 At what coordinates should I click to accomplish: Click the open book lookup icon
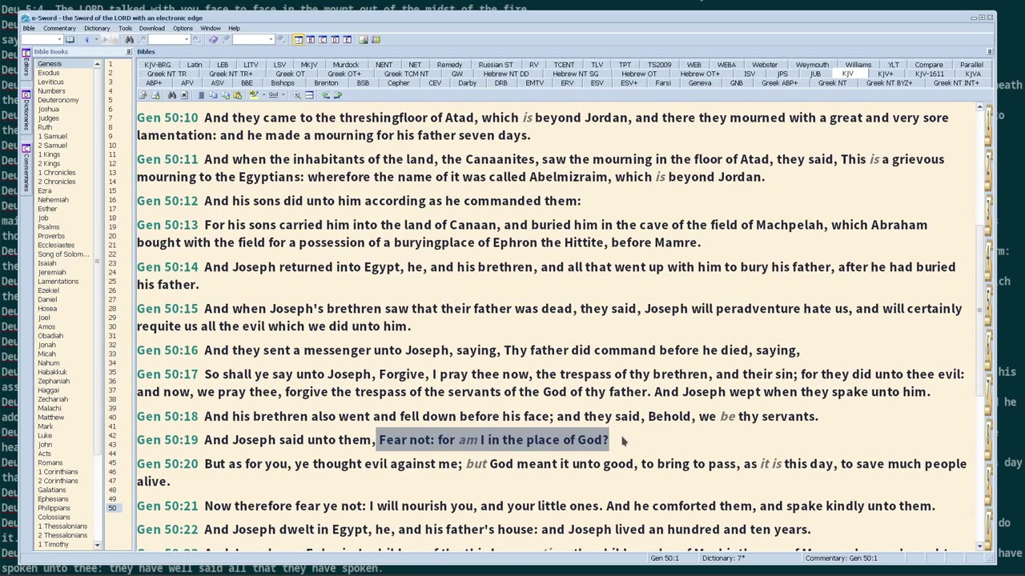(70, 39)
